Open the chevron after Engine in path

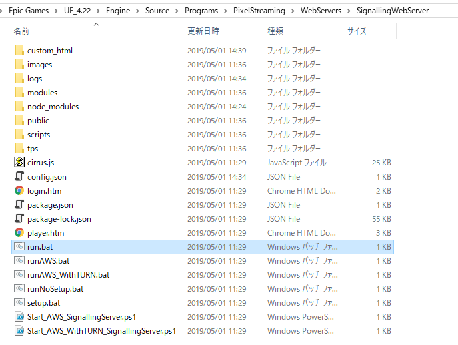137,11
